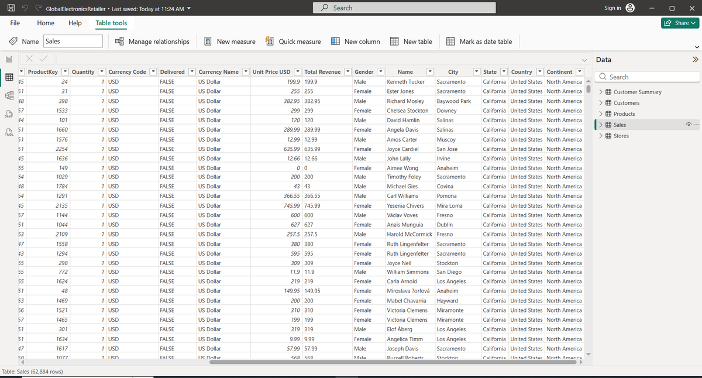Cancel formula with the X icon
Screen dimensions: 702x378
(x=28, y=60)
